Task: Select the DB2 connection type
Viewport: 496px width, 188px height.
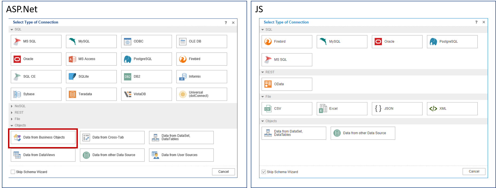Action: point(147,76)
